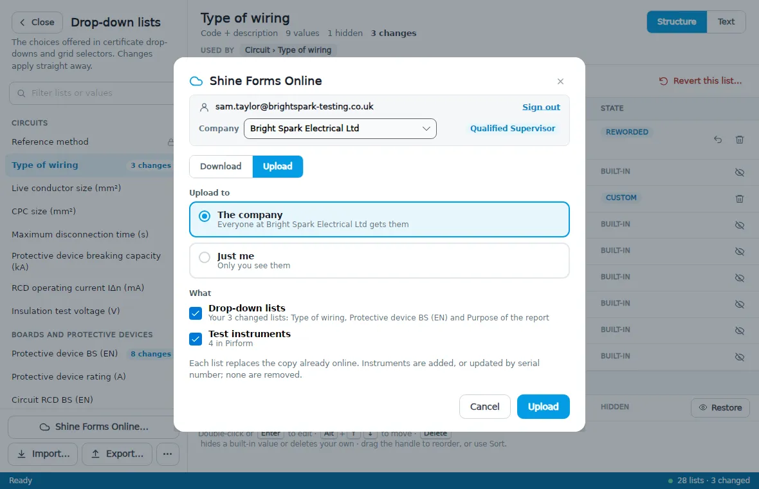Select the Type of wiring list in sidebar
Screen dimensions: 759x489
[x=91, y=165]
